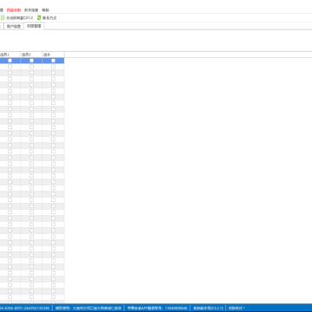Click the 店员2 column header
The width and height of the screenshot is (312, 312).
pos(31,55)
